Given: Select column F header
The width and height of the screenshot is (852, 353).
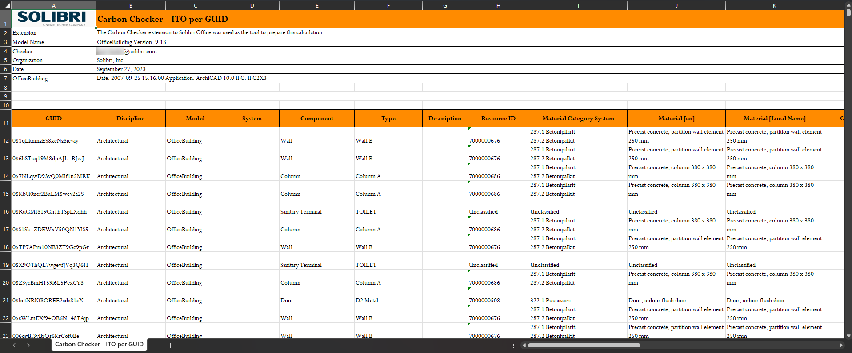Looking at the screenshot, I should 388,6.
